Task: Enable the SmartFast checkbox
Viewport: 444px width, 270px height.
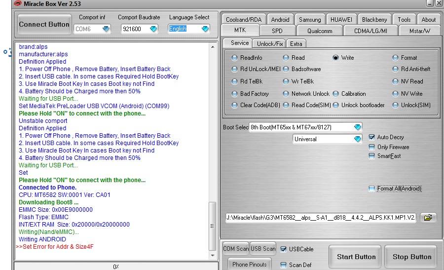Action: click(371, 156)
